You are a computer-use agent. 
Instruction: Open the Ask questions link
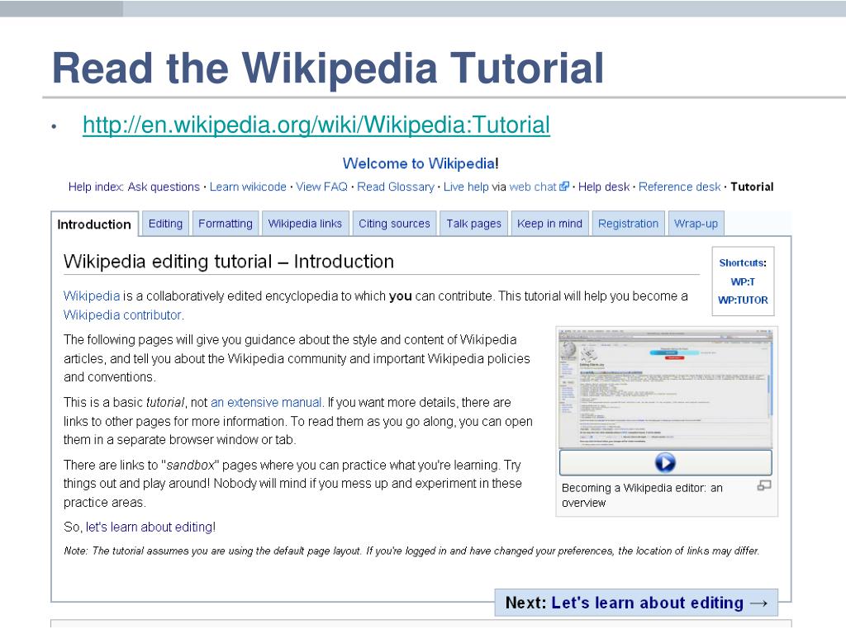coord(164,187)
